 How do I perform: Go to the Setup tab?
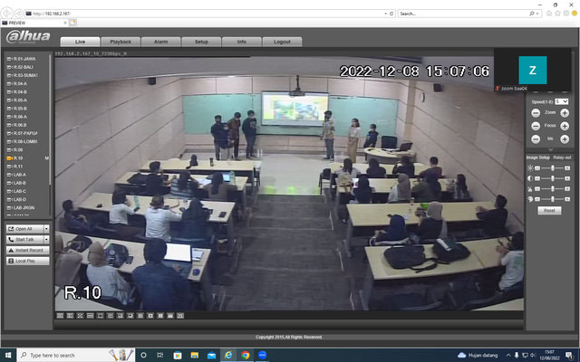coord(201,42)
